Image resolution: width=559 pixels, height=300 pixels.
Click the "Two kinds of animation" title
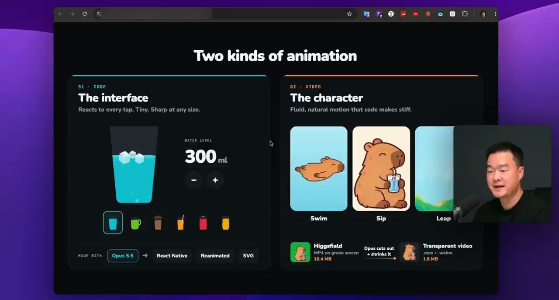pyautogui.click(x=275, y=56)
